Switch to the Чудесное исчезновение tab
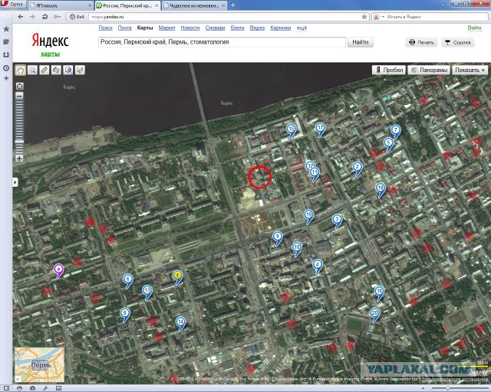491x392 pixels. click(x=194, y=5)
